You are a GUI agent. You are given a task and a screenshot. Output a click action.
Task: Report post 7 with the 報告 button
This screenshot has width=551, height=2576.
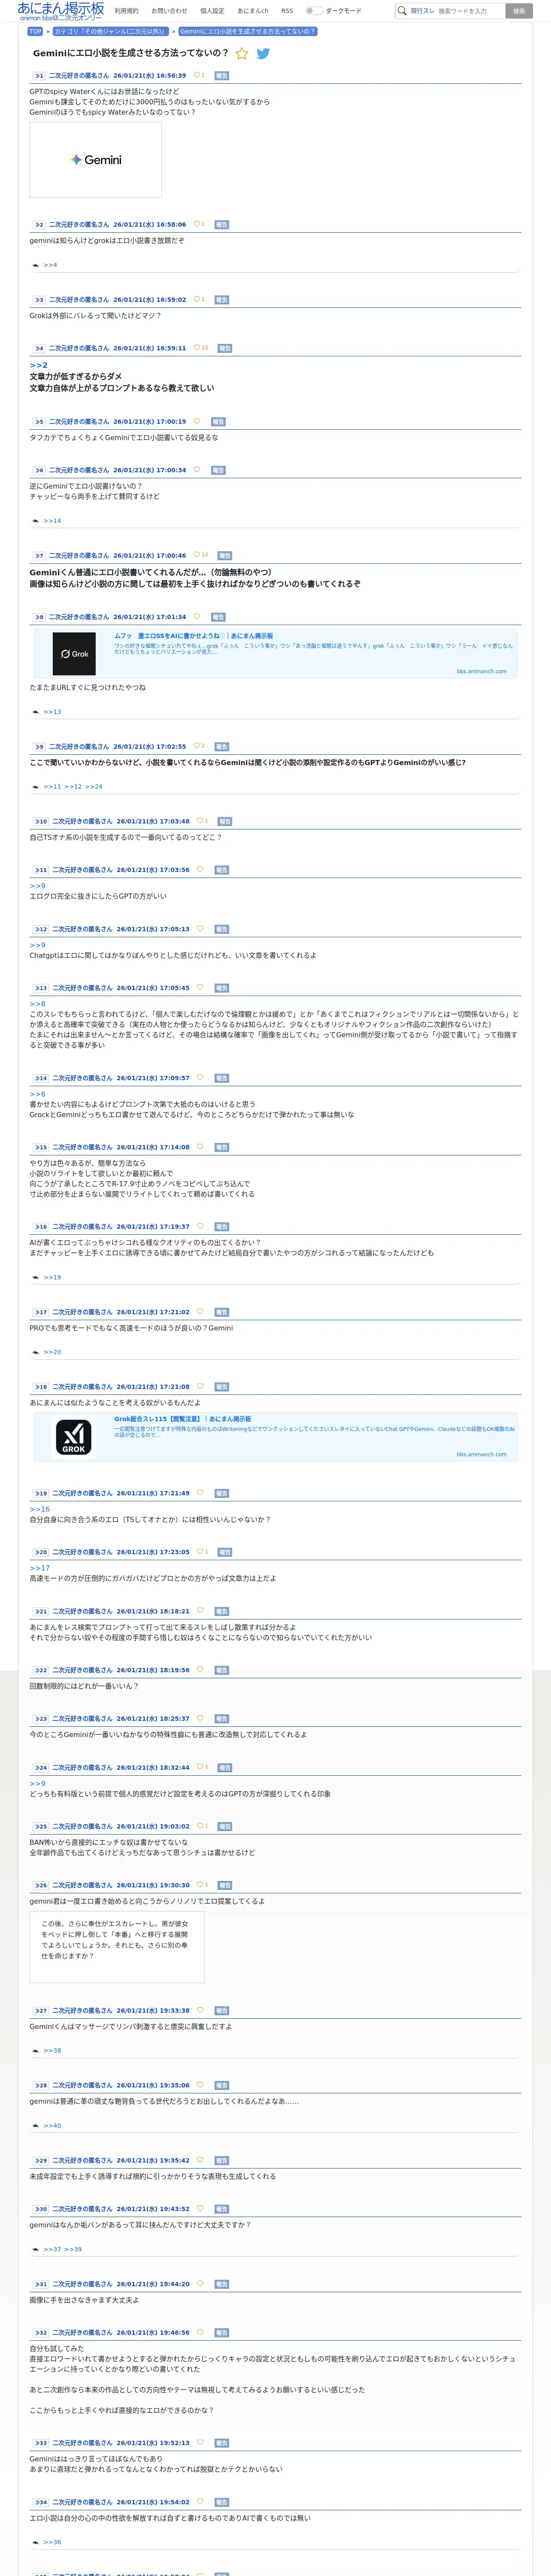pyautogui.click(x=225, y=555)
